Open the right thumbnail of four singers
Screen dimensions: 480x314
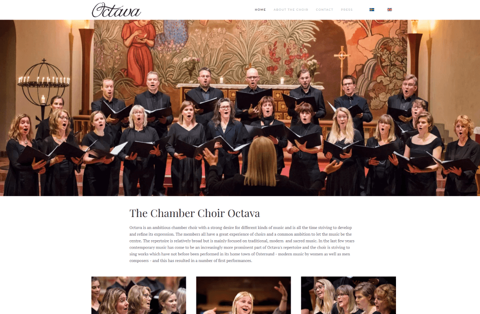coord(348,295)
